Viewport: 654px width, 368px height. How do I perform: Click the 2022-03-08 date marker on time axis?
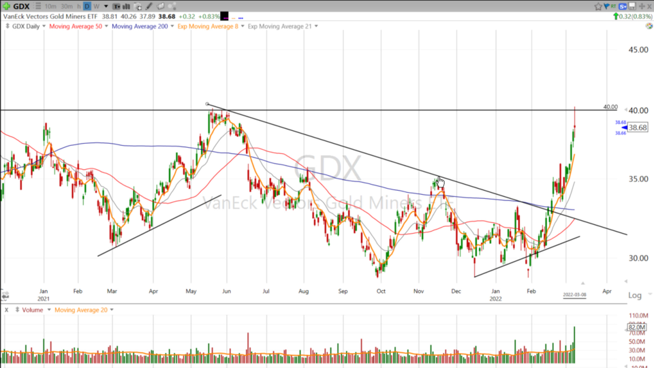point(574,294)
